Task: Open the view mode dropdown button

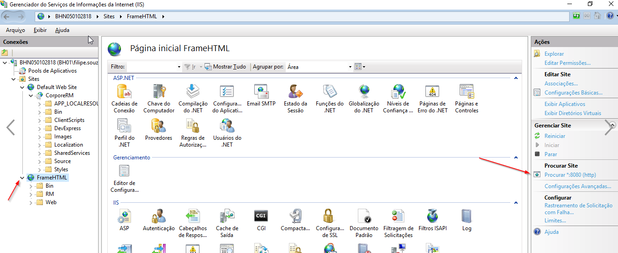Action: [x=360, y=67]
